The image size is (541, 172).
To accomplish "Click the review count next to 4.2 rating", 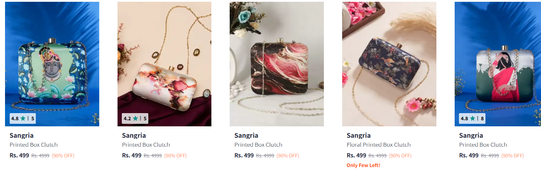I will tap(145, 118).
